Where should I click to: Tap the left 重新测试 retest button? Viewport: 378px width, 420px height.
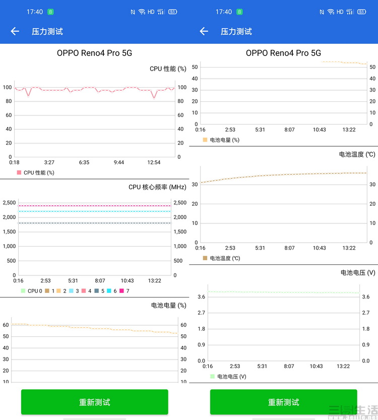point(95,402)
